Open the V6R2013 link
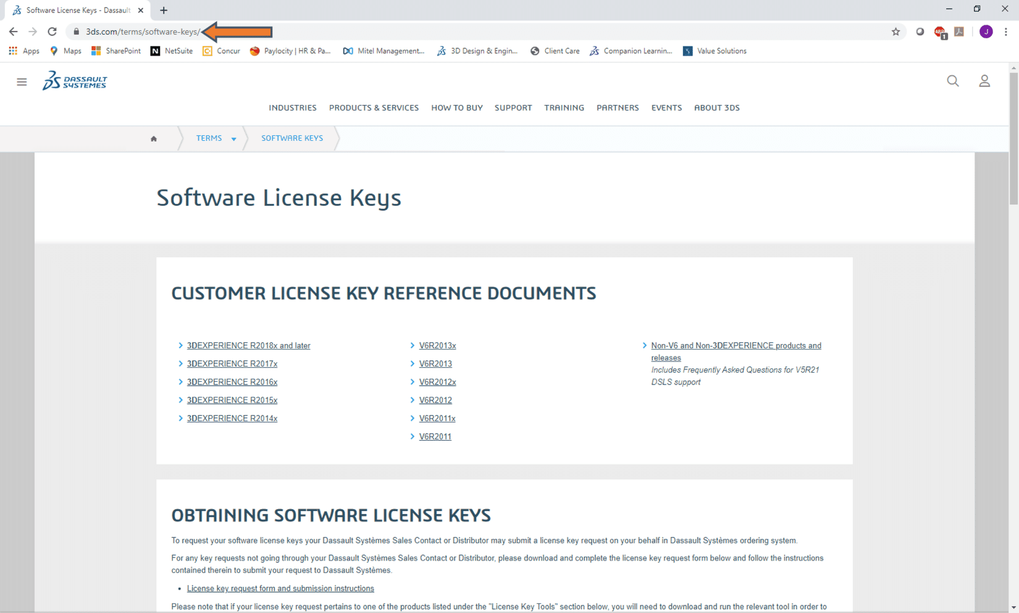Viewport: 1019px width, 613px height. [435, 363]
